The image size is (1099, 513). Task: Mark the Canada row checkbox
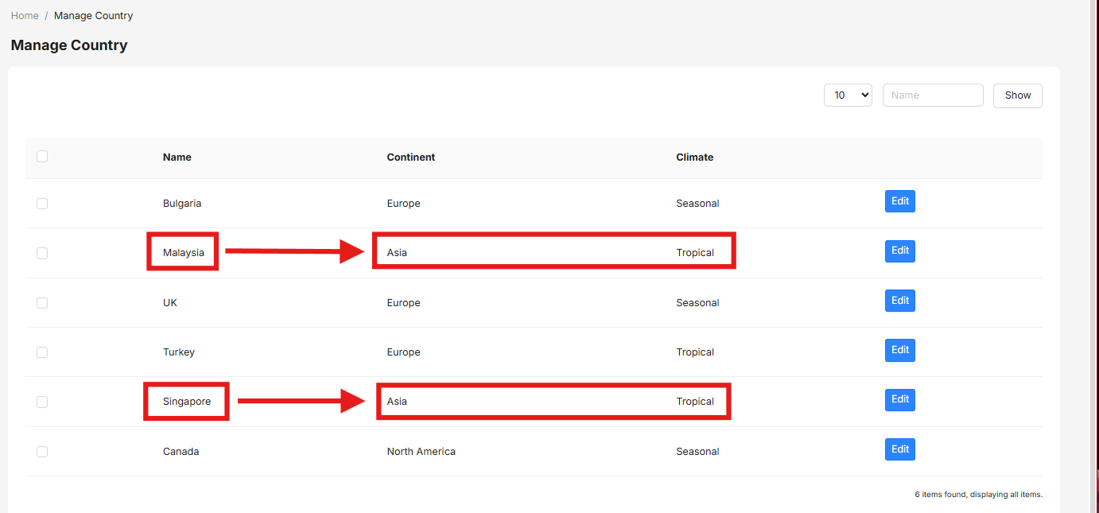(42, 452)
